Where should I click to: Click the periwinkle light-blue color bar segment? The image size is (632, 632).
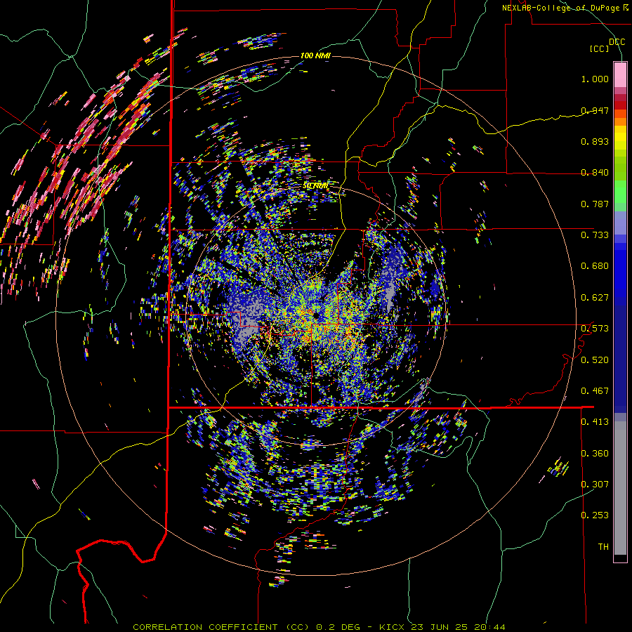click(620, 223)
